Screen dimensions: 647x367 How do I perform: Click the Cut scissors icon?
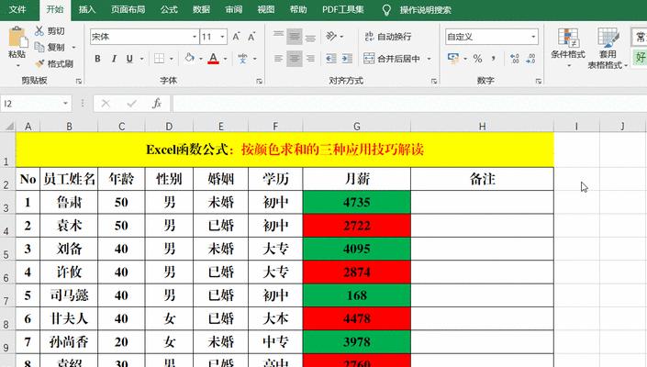pos(39,30)
